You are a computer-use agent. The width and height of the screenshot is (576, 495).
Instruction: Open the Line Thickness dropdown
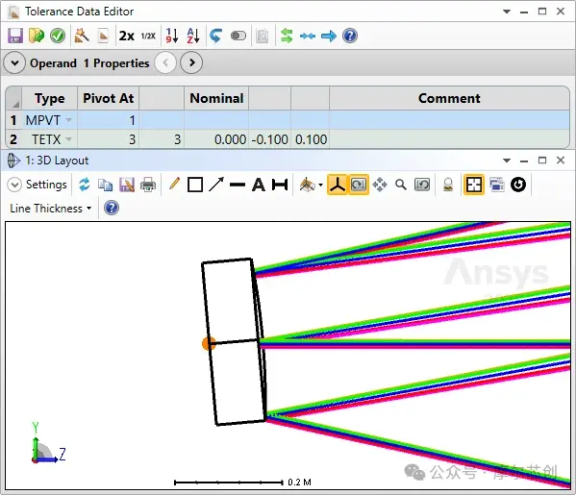51,209
